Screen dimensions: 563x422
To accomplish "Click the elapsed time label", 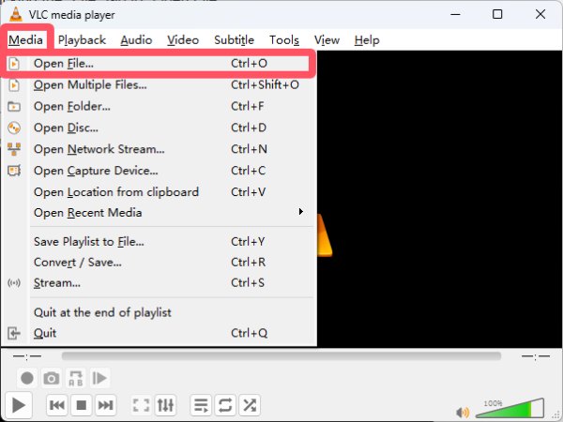I will point(27,356).
